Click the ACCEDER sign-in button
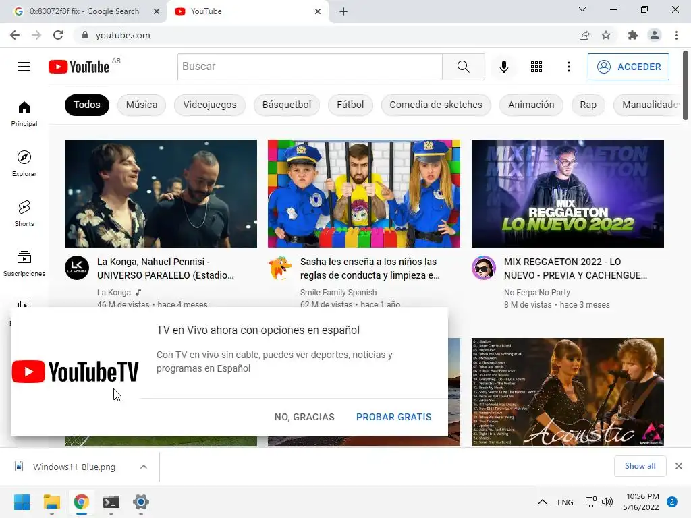 pos(628,67)
